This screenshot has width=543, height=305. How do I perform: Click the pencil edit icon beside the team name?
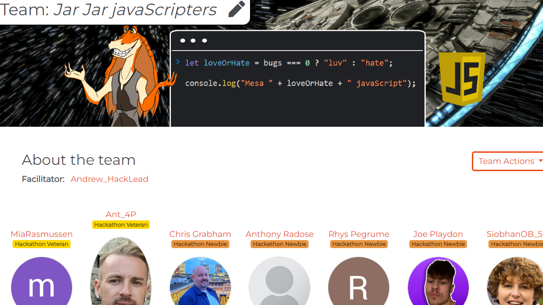click(237, 9)
